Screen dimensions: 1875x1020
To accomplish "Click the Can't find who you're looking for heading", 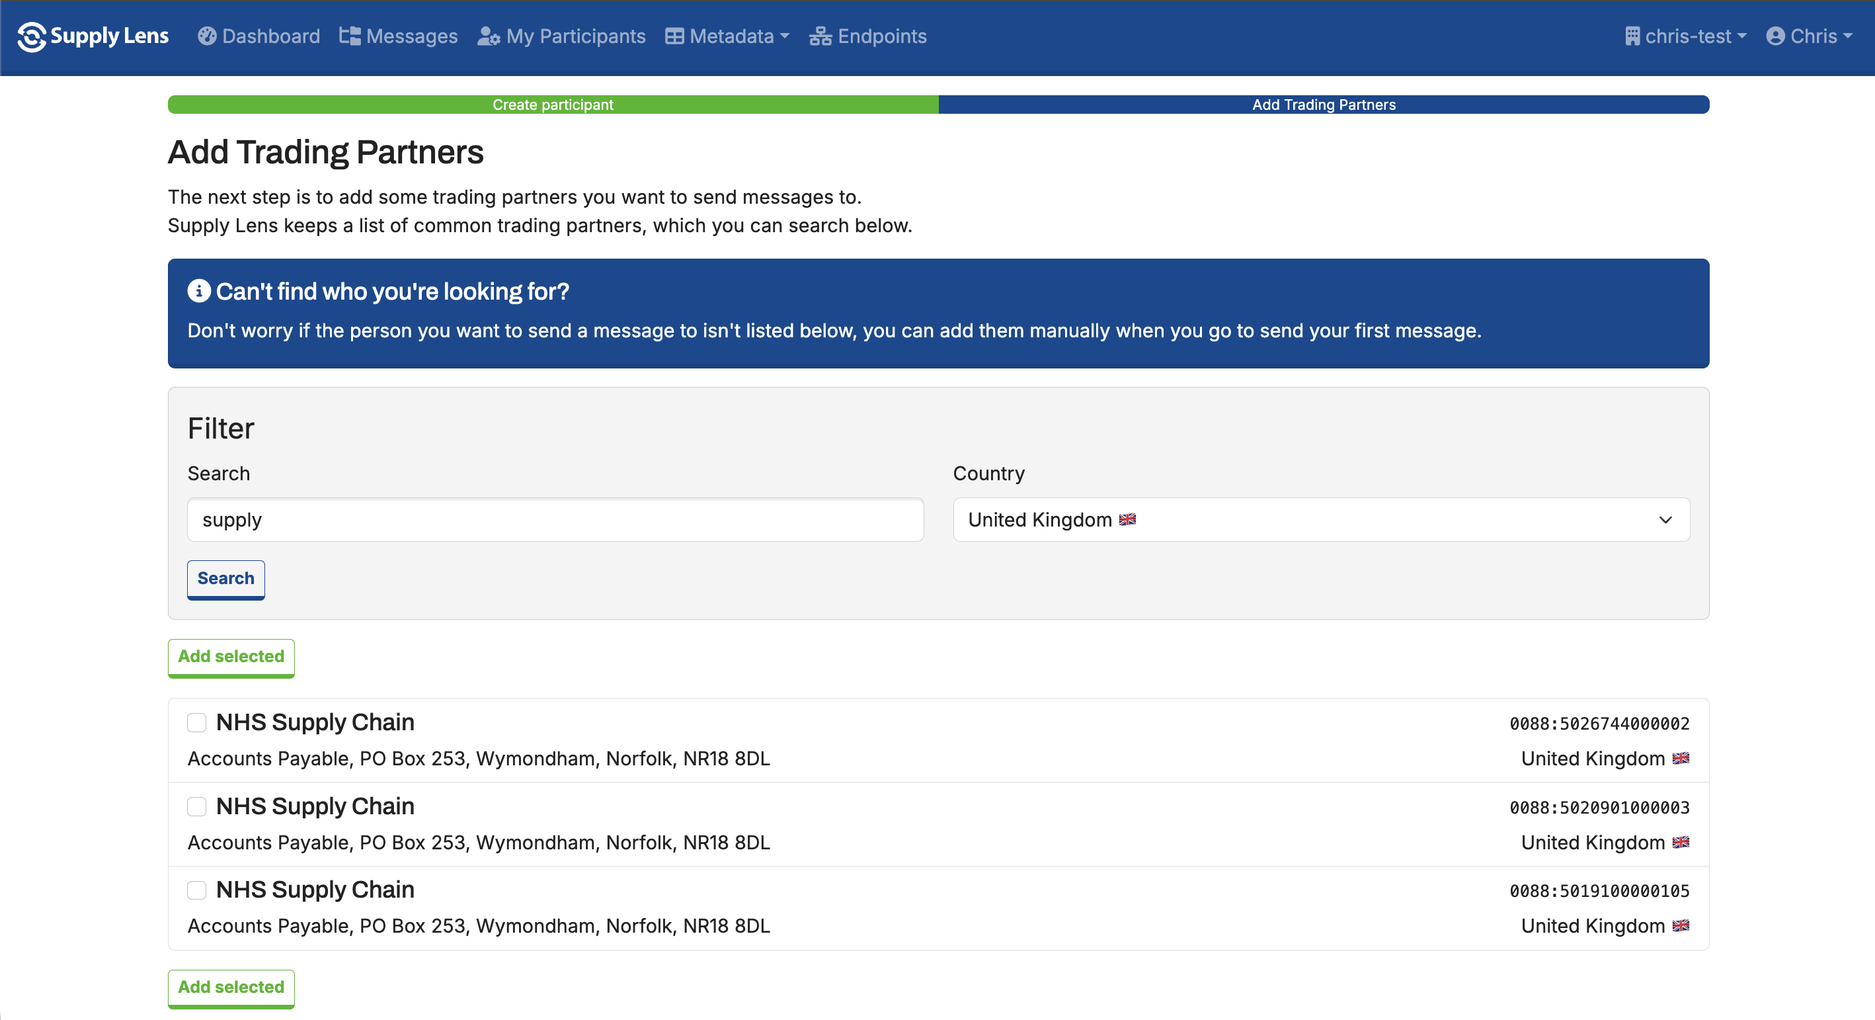I will coord(392,291).
